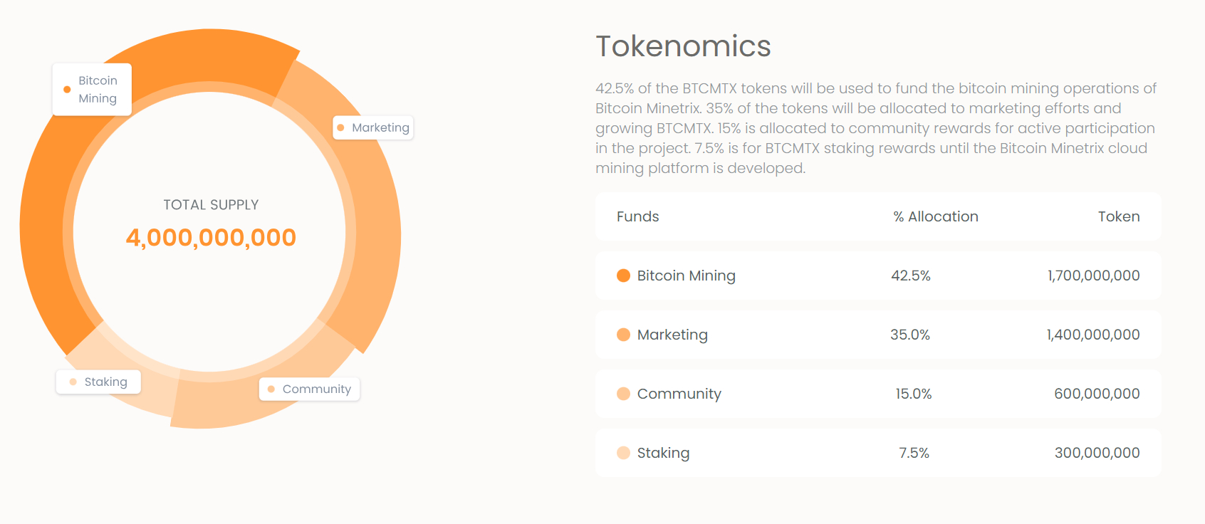Viewport: 1205px width, 524px height.
Task: Click the orange dot beside Bitcoin Mining row
Action: tap(623, 276)
